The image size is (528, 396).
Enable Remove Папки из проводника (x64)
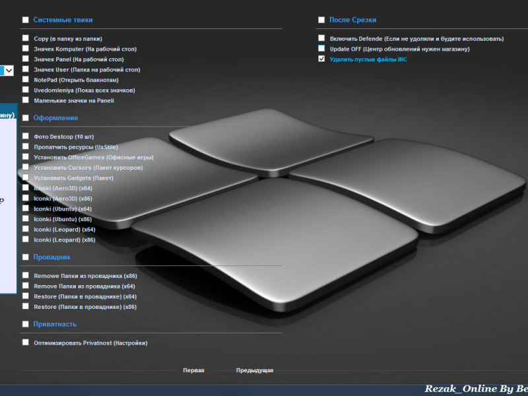(26, 286)
